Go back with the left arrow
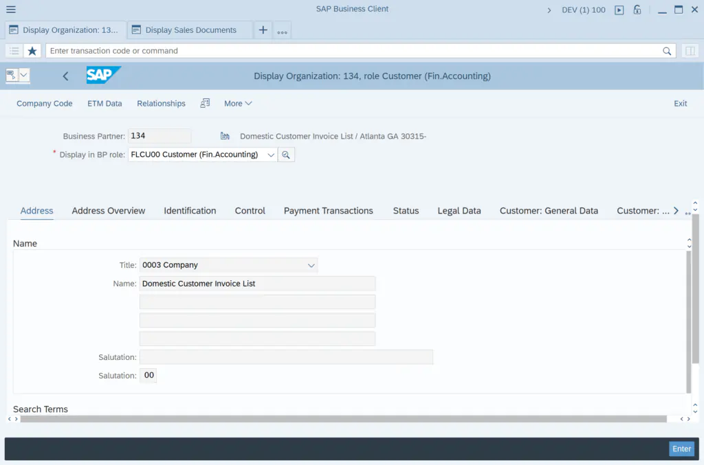 tap(65, 76)
